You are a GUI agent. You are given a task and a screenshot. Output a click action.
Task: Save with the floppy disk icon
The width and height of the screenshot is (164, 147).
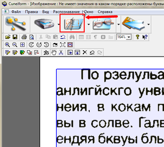(15, 37)
